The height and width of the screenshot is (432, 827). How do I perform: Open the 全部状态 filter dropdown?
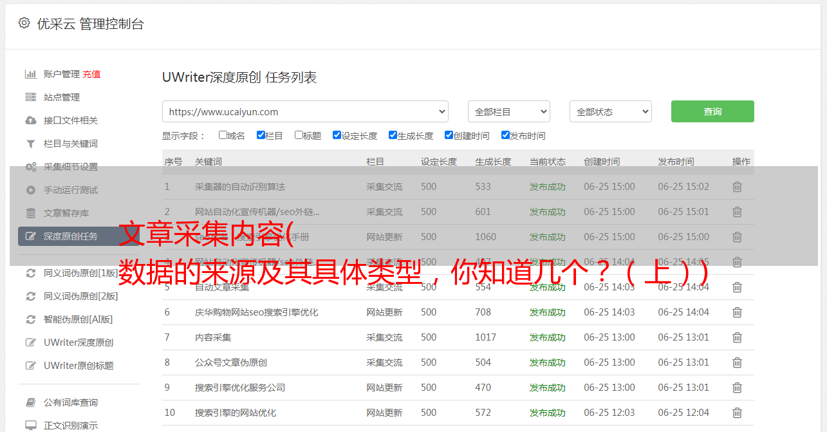click(610, 111)
